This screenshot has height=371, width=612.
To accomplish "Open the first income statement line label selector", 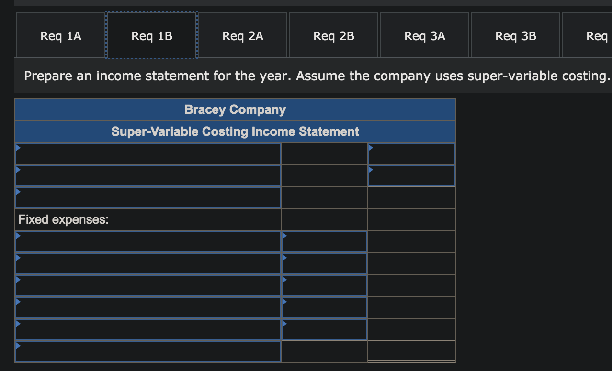I will tap(148, 153).
